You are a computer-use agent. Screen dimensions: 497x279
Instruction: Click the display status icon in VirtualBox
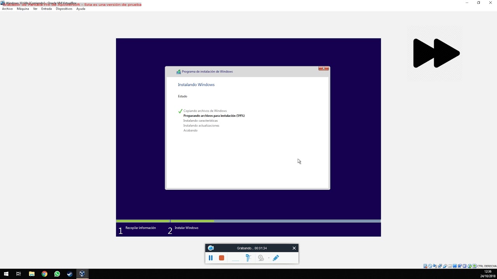click(455, 266)
